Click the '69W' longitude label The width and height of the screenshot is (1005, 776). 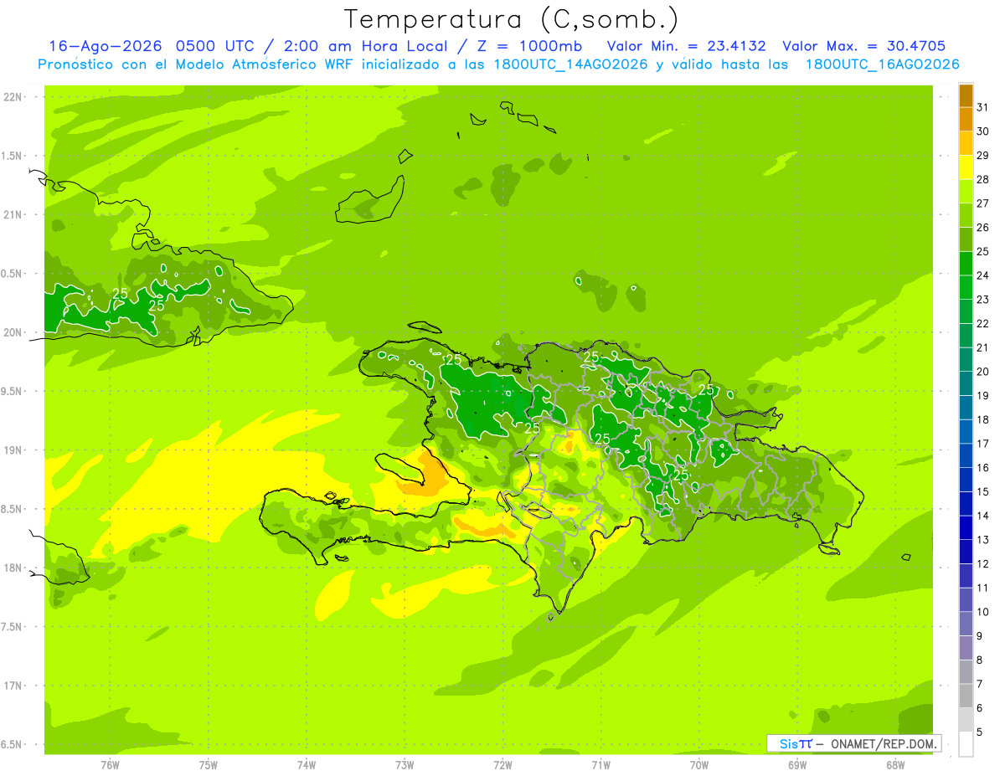click(x=796, y=764)
